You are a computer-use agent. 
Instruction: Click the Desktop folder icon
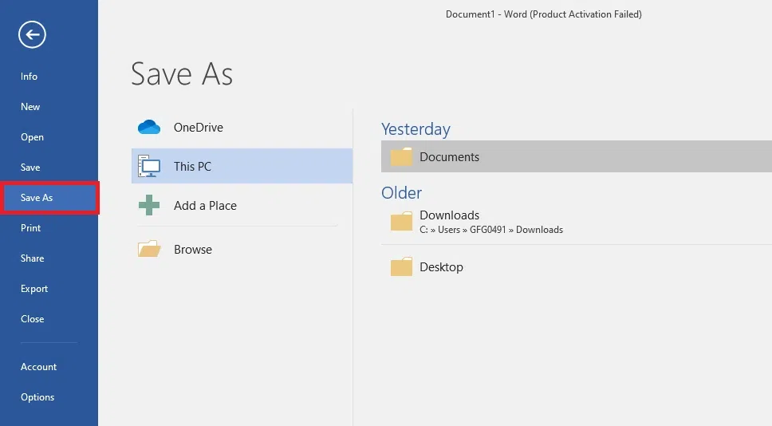click(401, 267)
